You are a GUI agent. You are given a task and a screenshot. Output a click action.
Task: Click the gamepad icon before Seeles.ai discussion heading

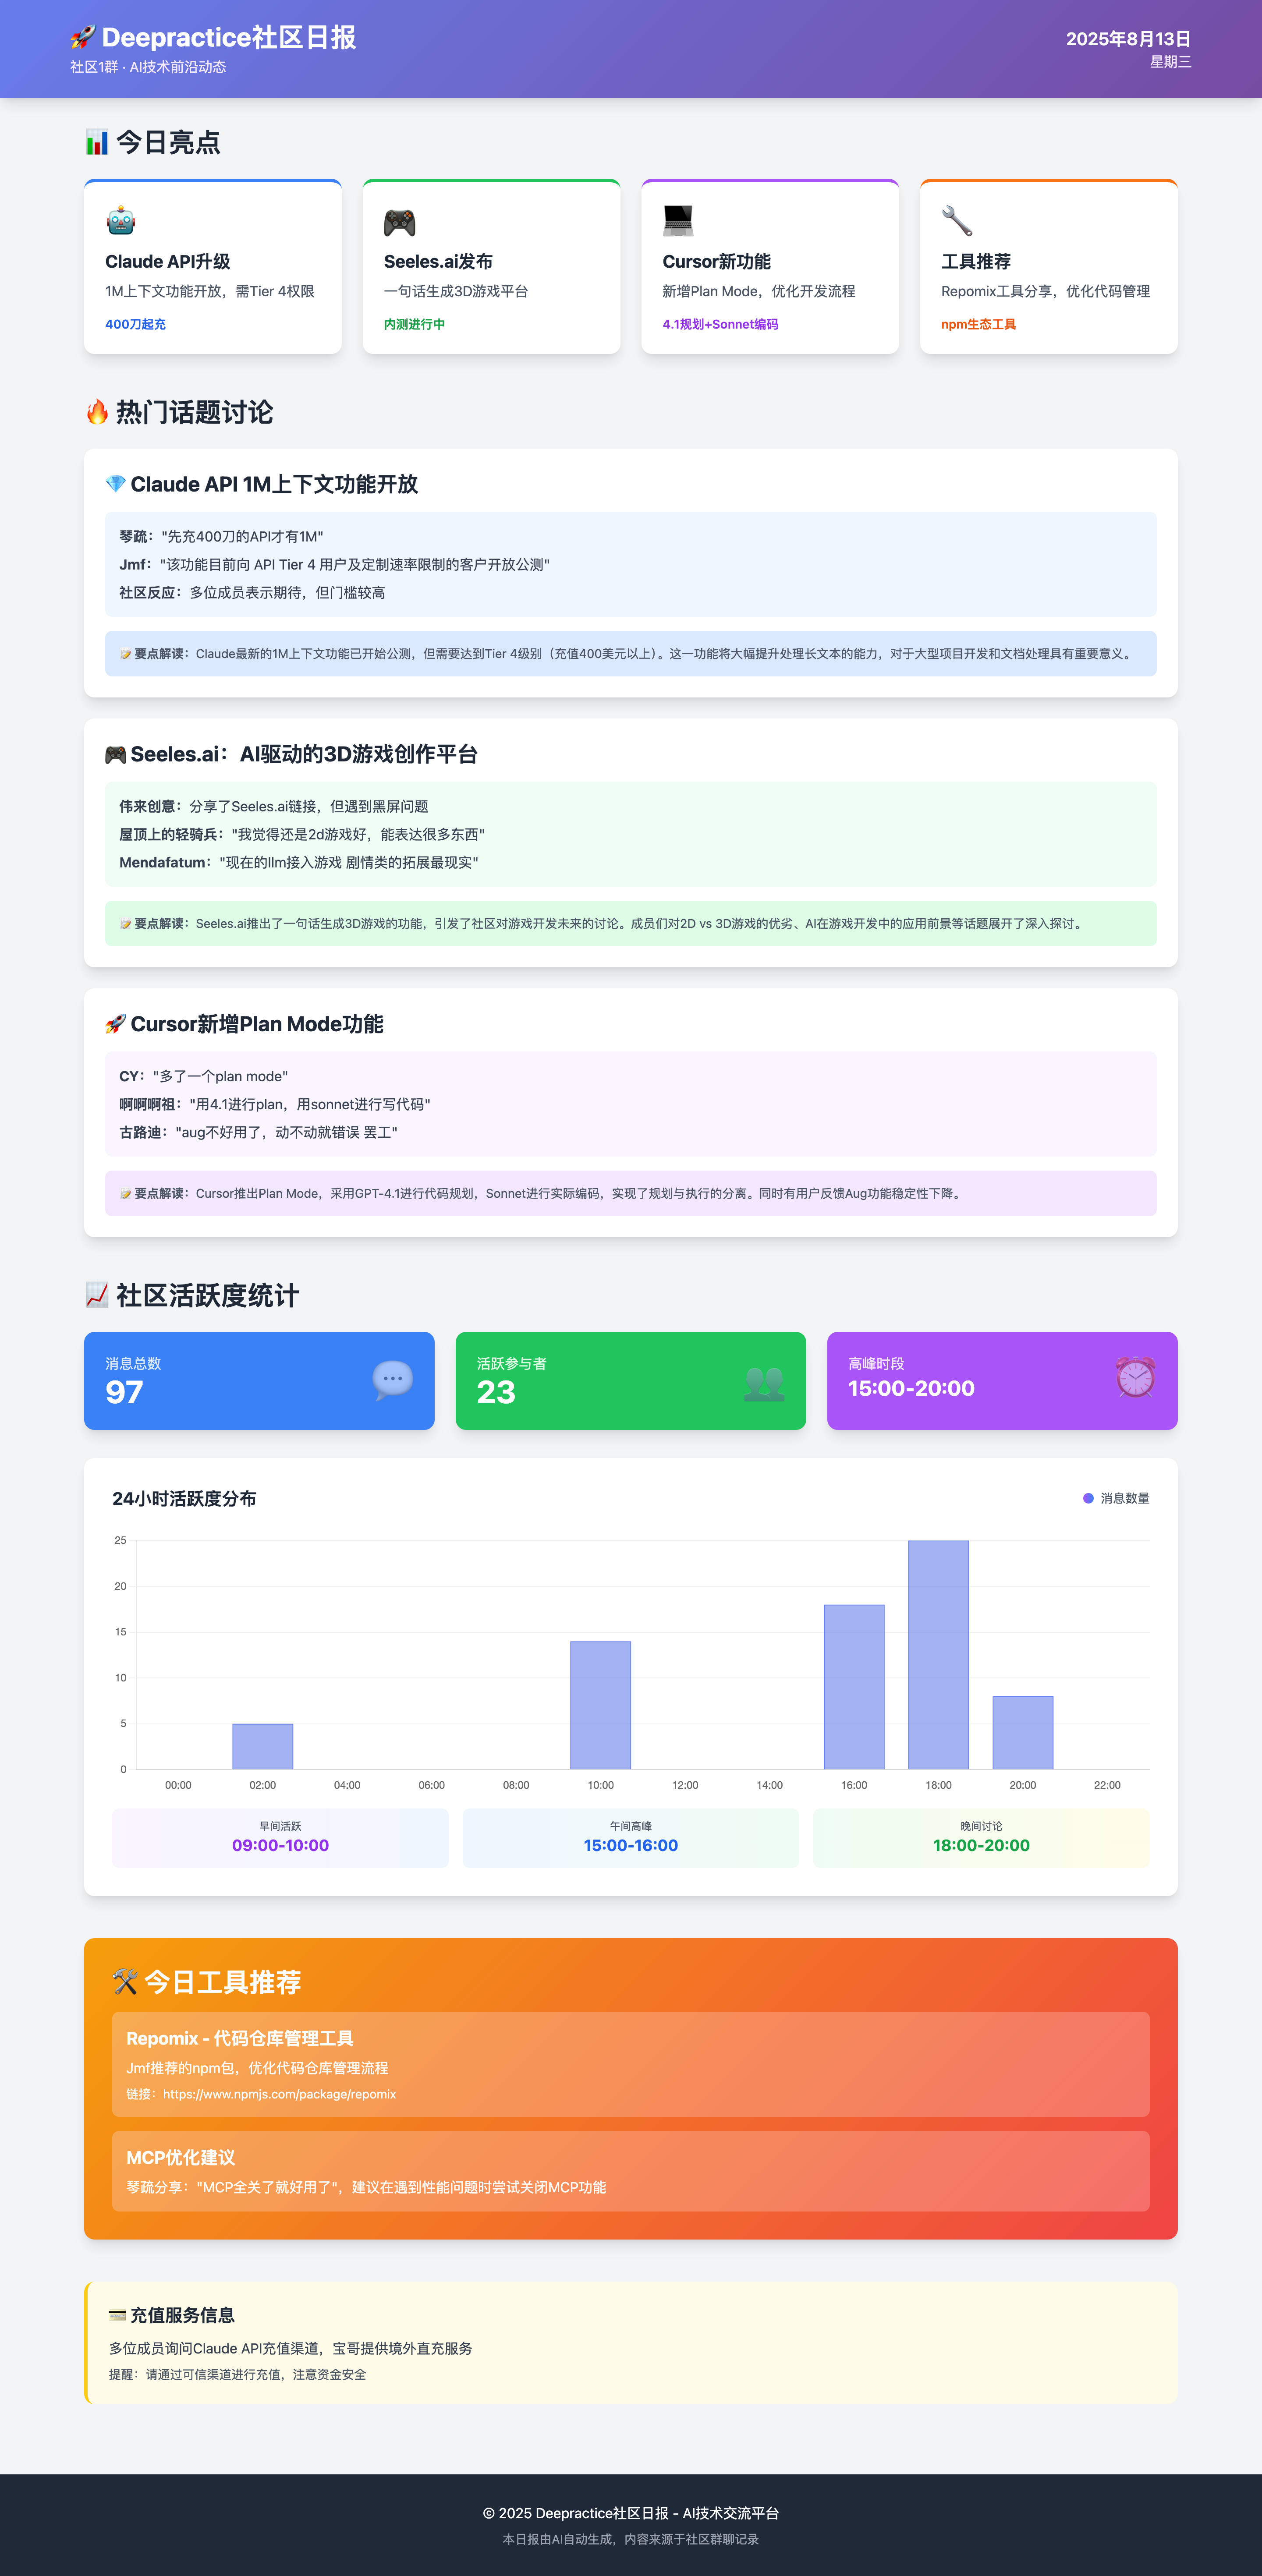(116, 754)
